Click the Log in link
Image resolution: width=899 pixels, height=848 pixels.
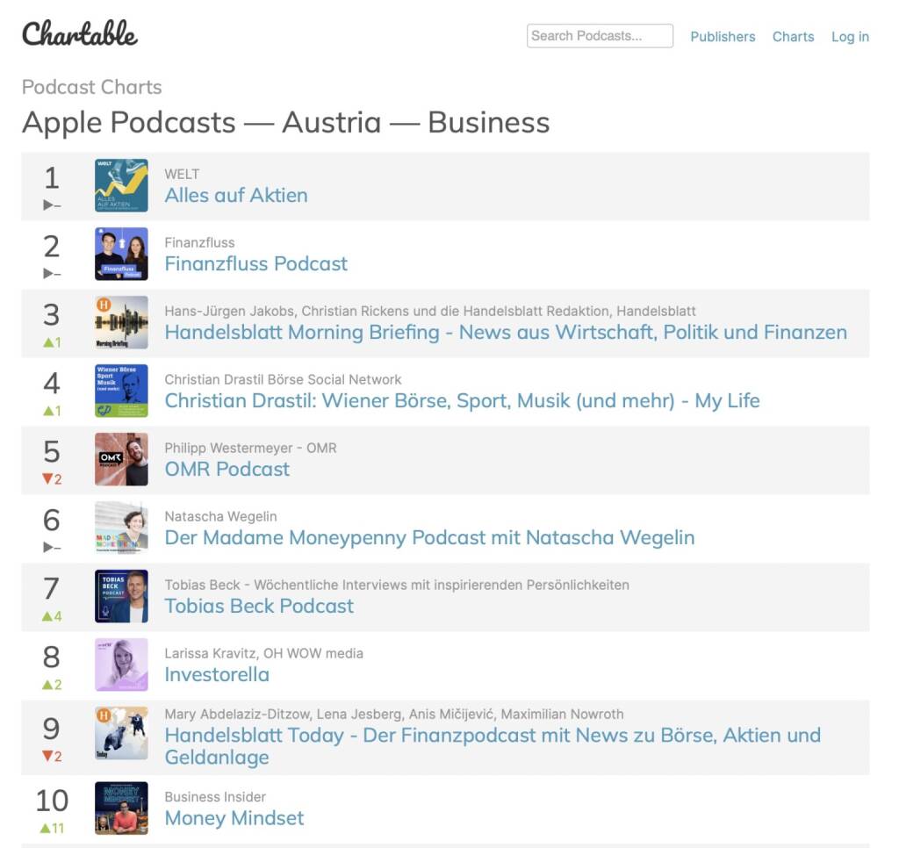(x=850, y=37)
